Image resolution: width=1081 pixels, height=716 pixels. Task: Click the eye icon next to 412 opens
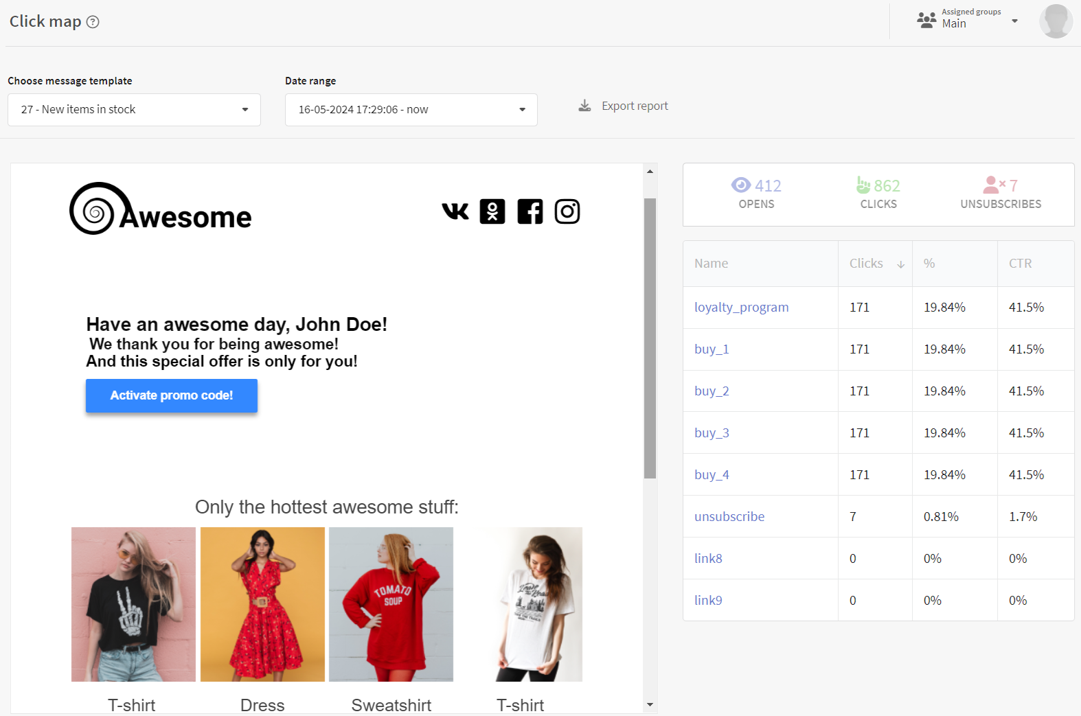click(741, 185)
